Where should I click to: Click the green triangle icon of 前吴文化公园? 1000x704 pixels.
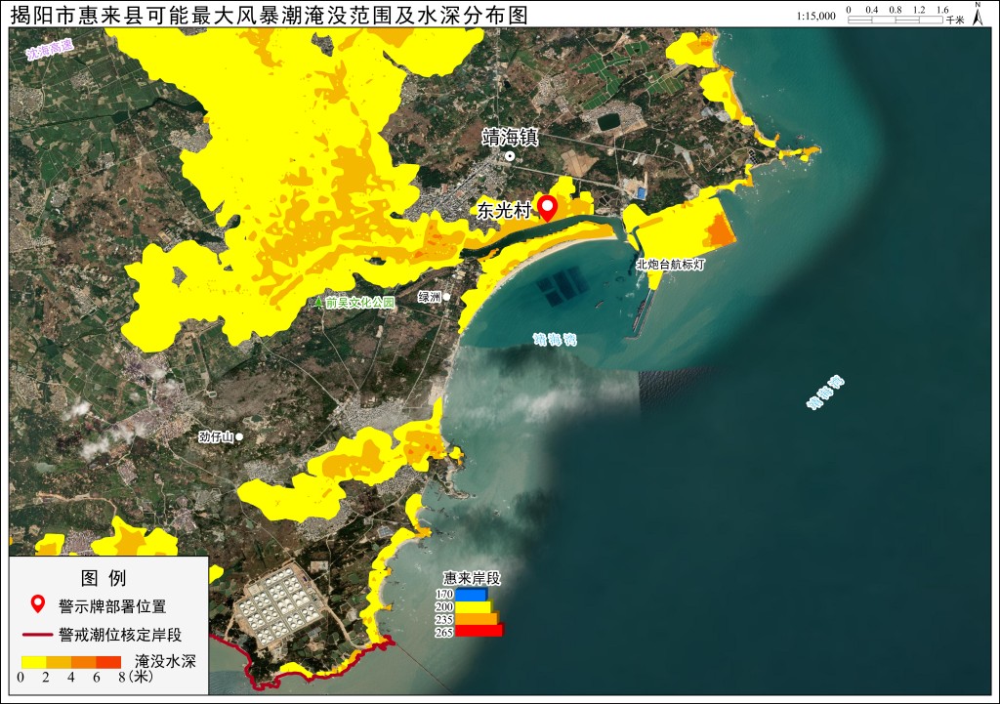(318, 303)
